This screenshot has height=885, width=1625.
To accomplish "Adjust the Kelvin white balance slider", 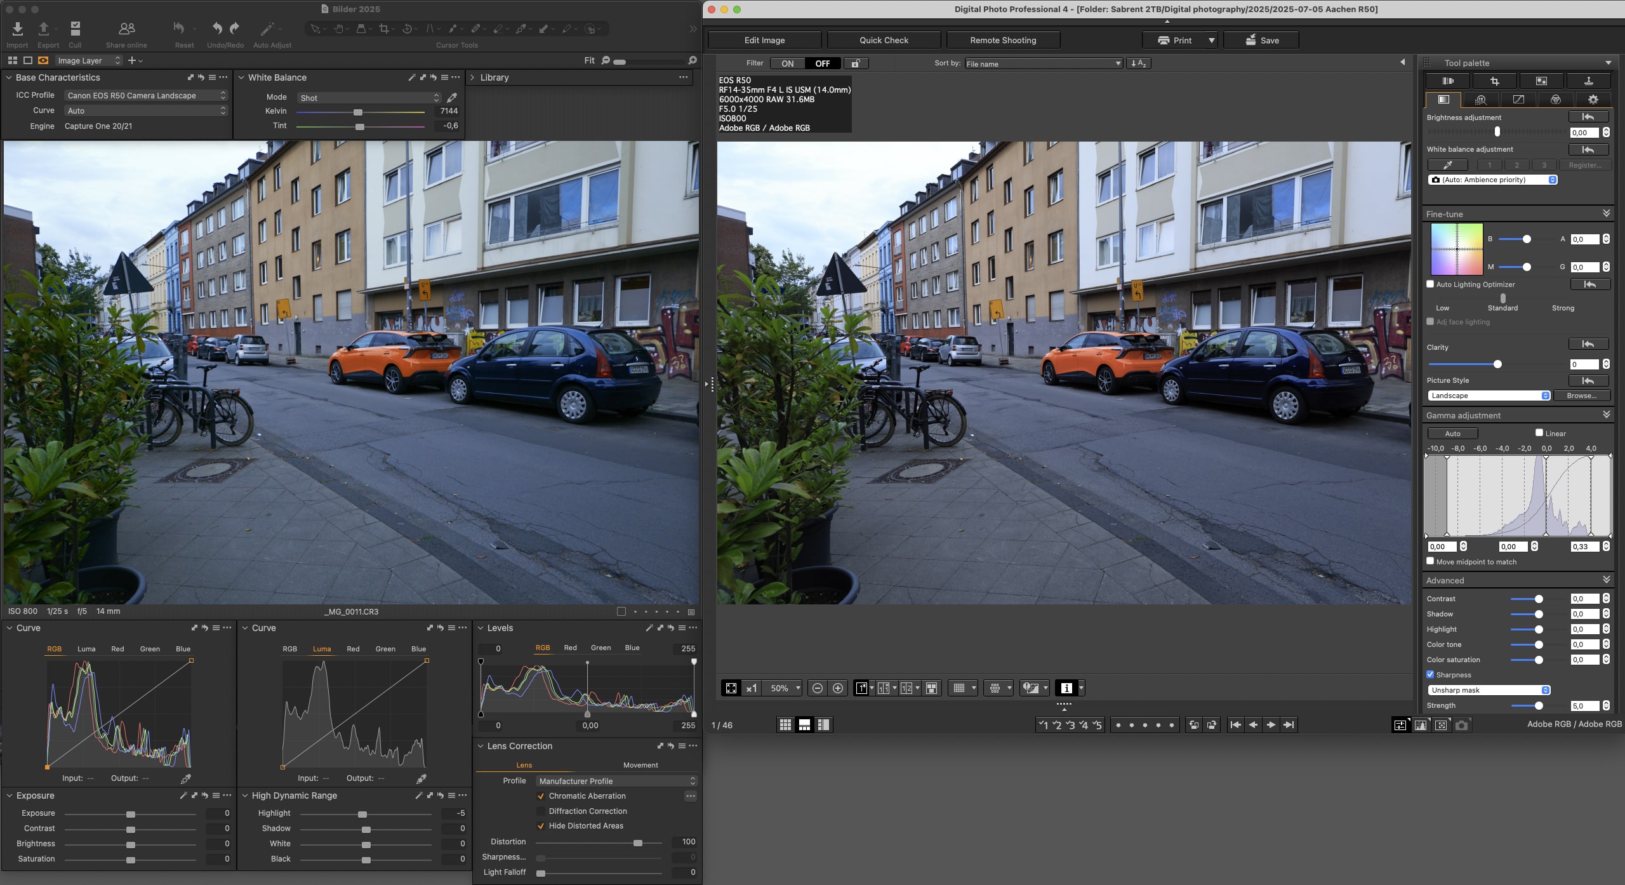I will pos(358,112).
